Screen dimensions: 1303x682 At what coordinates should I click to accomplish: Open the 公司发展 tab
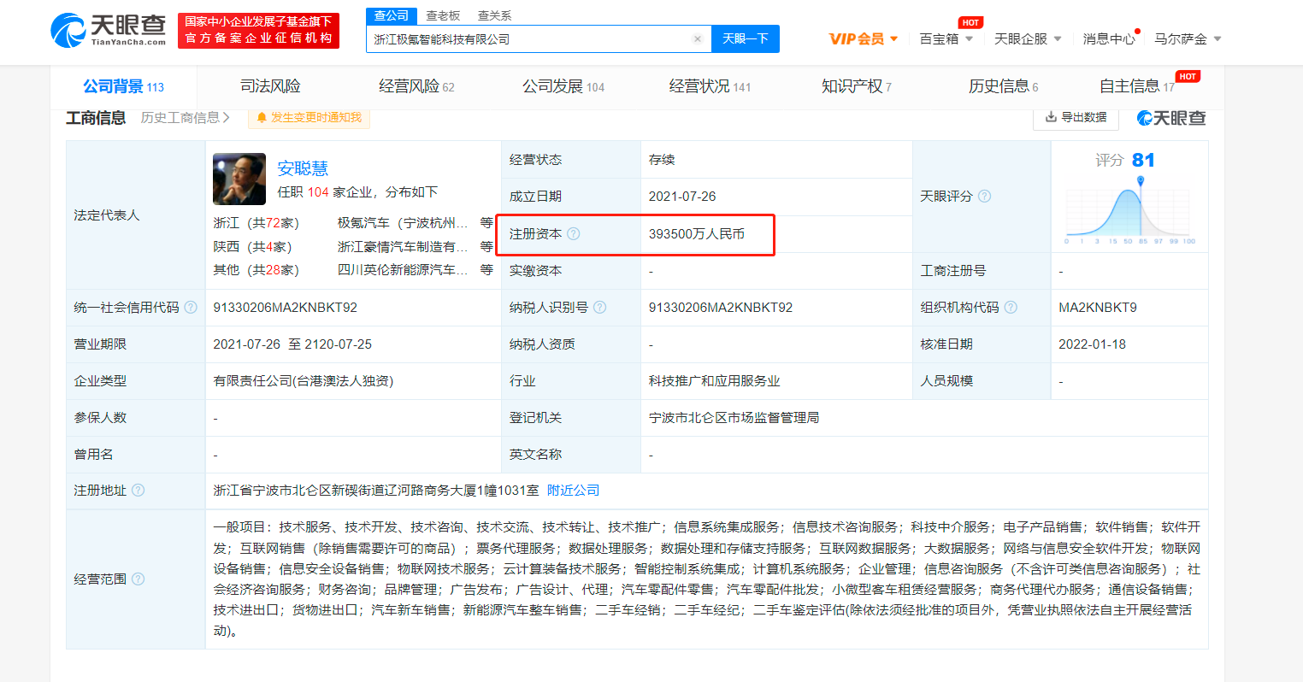[563, 86]
